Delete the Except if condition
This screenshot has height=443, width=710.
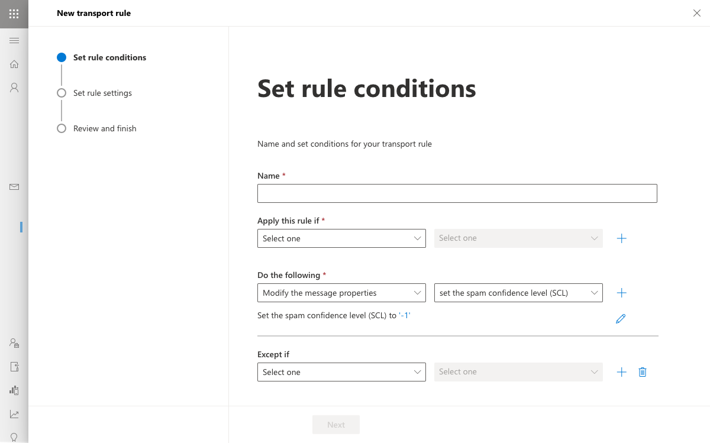point(643,372)
